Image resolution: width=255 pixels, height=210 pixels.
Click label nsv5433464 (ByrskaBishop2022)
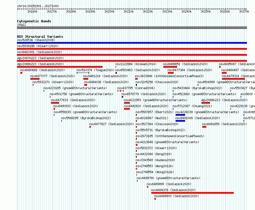(x=197, y=88)
